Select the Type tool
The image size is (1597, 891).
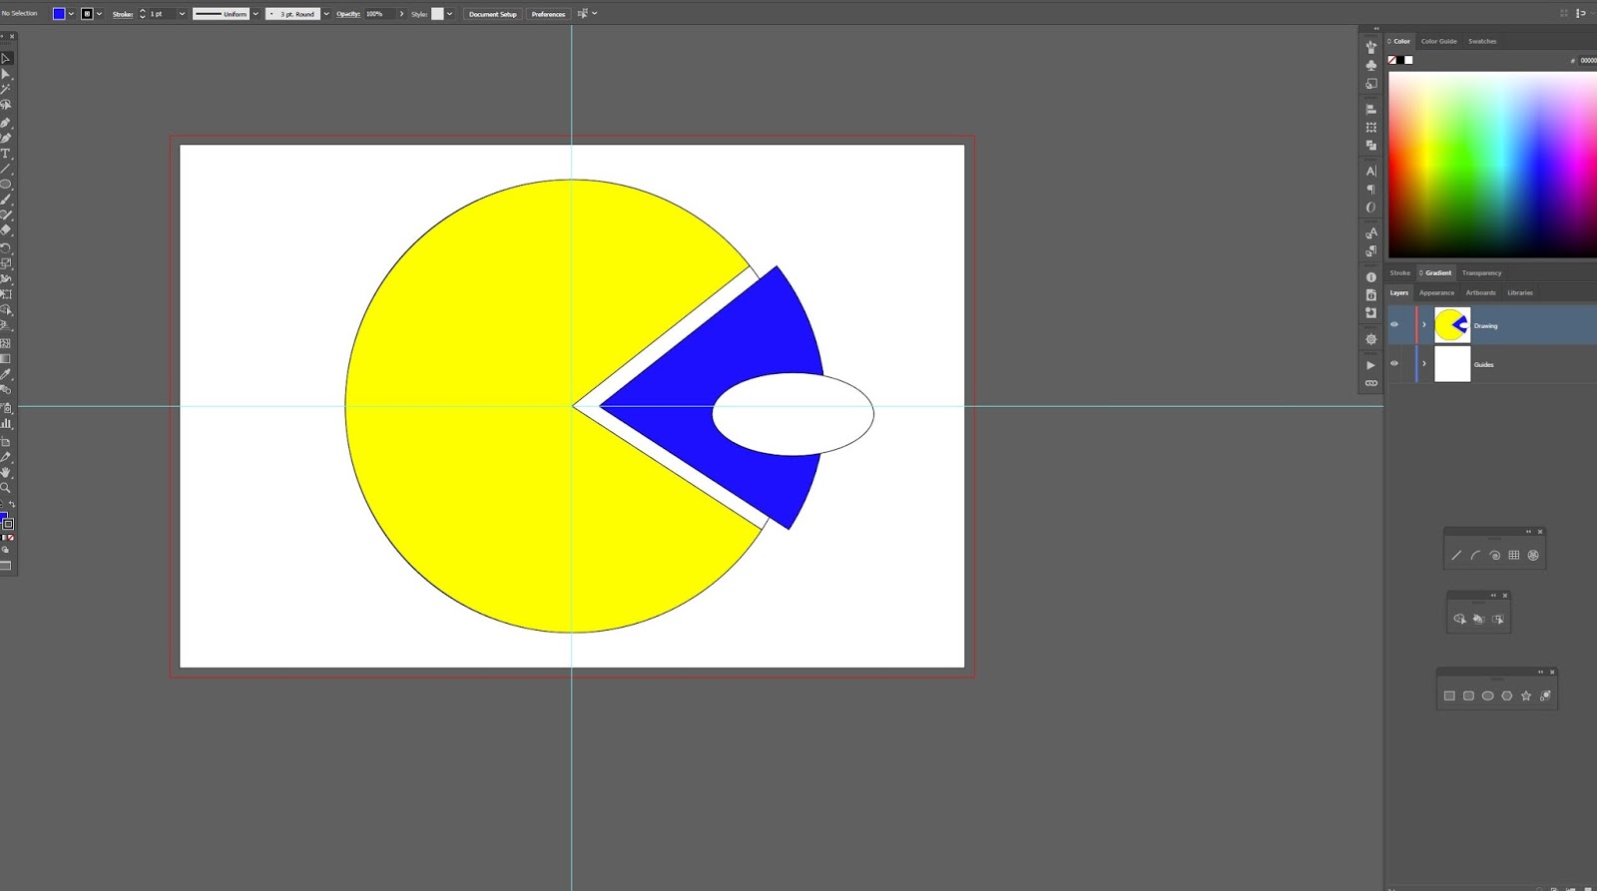[x=6, y=154]
